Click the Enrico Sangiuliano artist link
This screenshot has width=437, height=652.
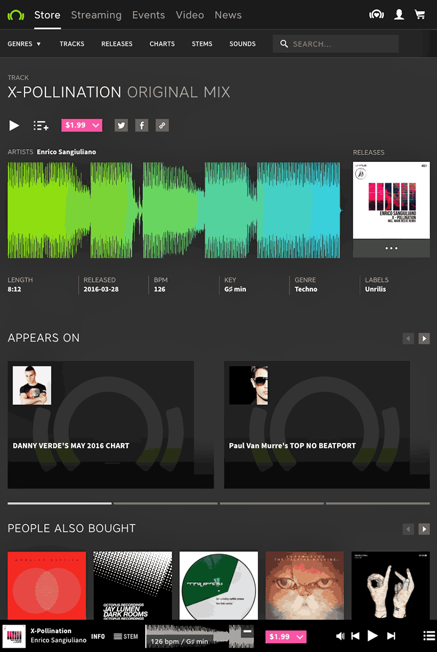point(67,152)
